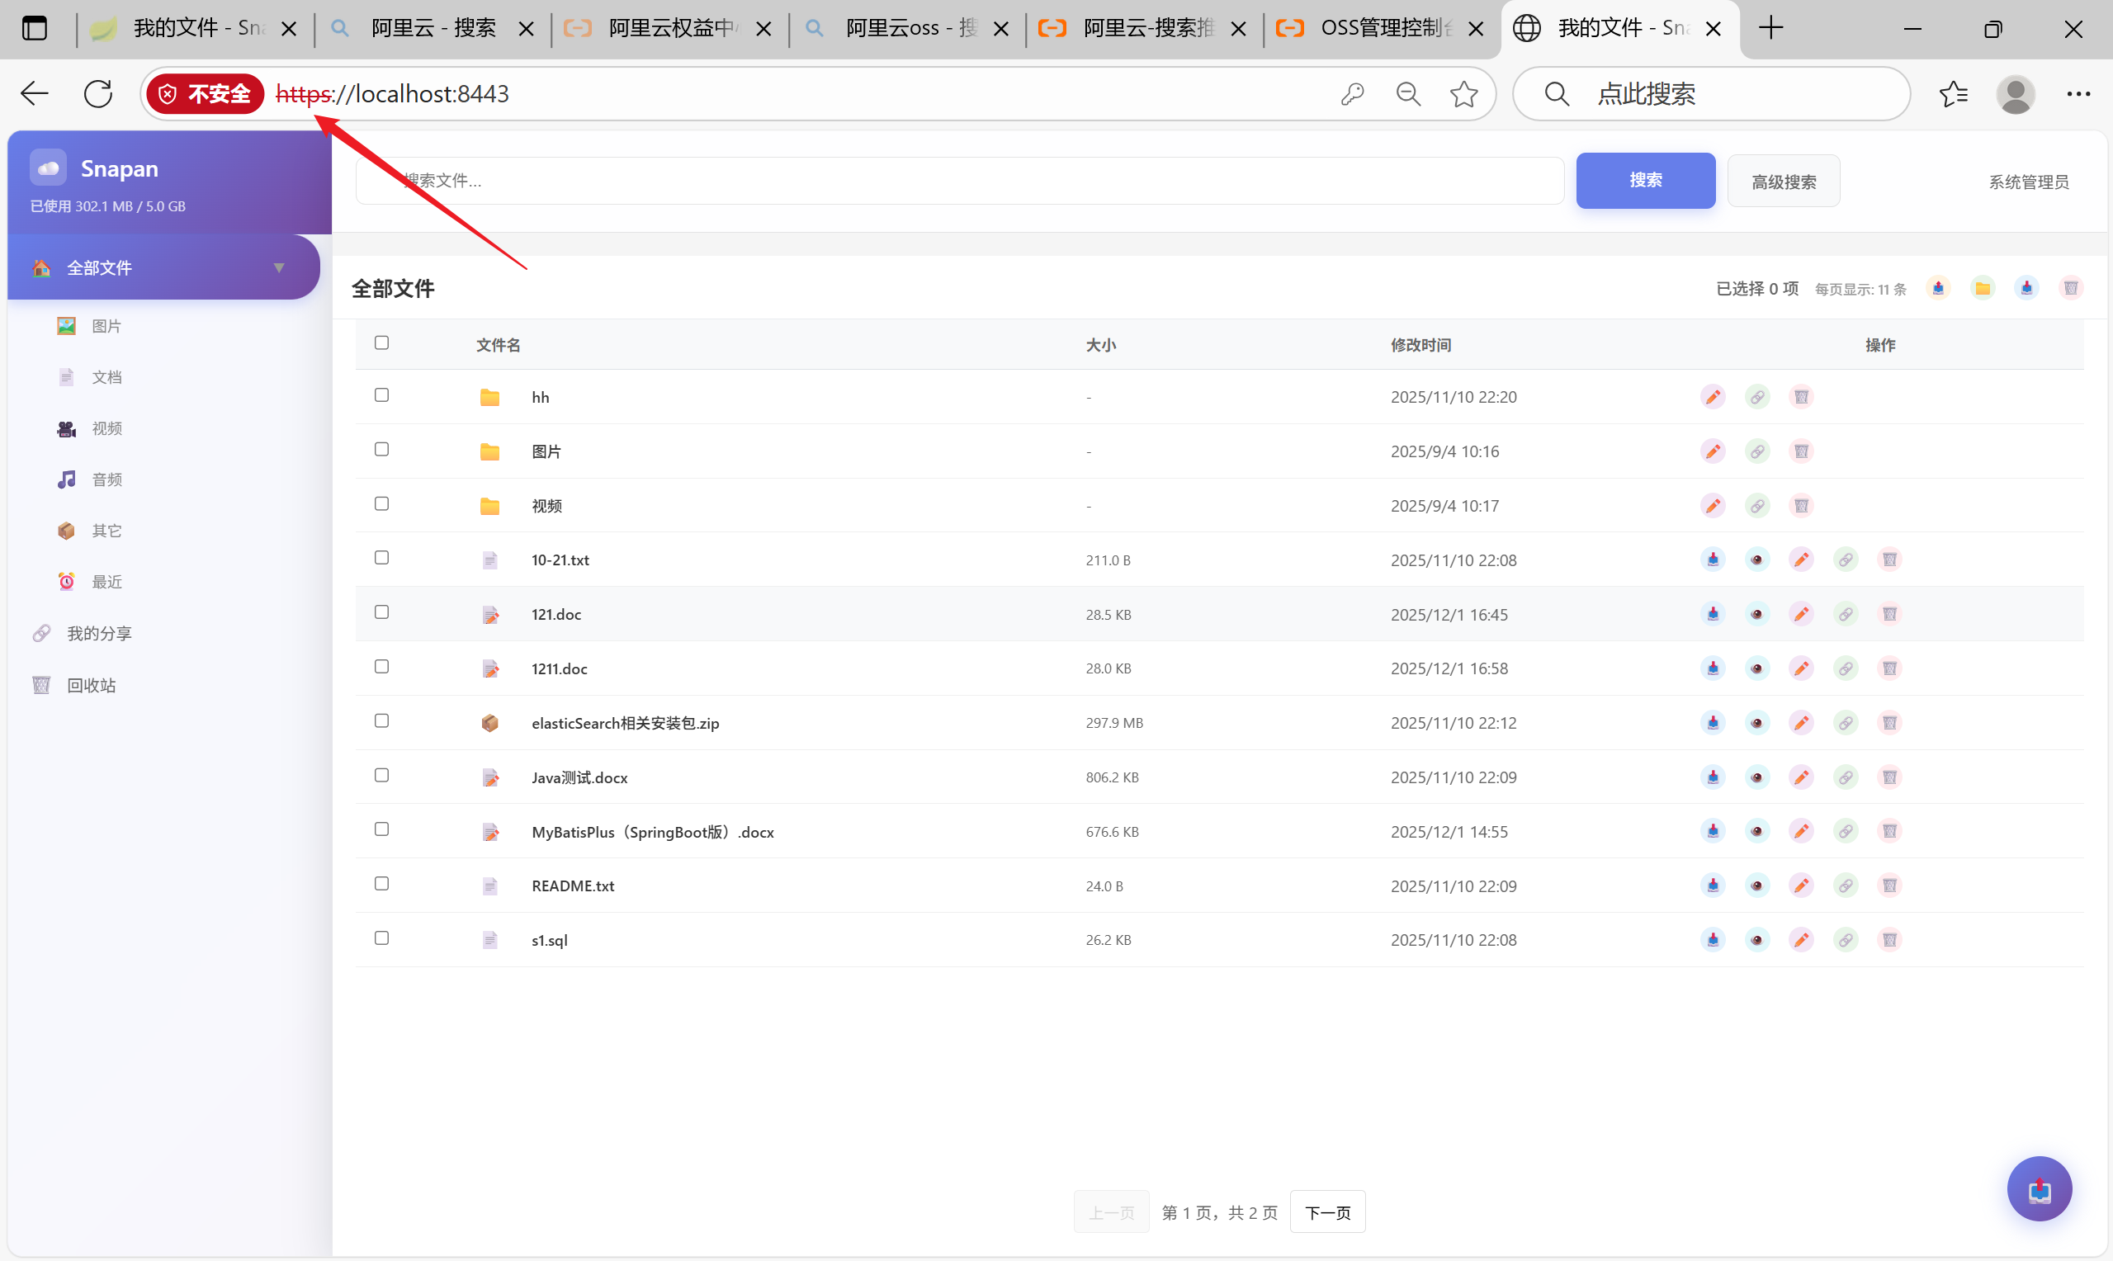Click the toolbar upload icon
The image size is (2113, 1261).
pyautogui.click(x=1938, y=288)
